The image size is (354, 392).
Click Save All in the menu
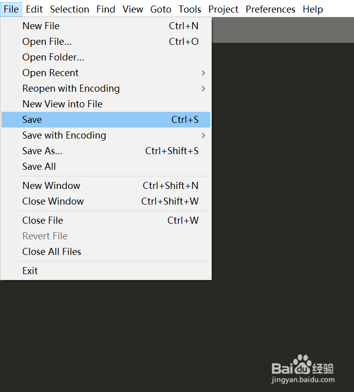coord(39,167)
